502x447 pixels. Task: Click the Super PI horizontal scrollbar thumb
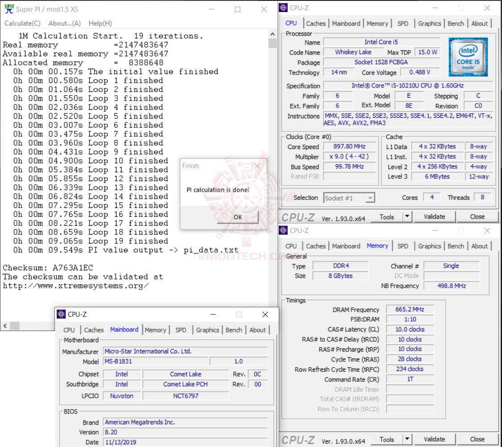[x=15, y=326]
